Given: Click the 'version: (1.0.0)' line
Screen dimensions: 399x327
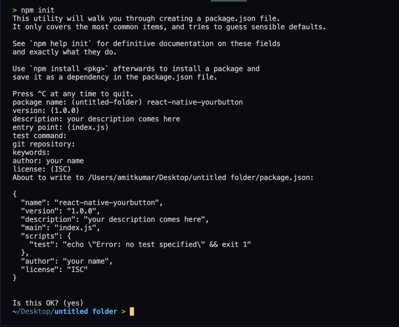Looking at the screenshot, I should (x=46, y=111).
